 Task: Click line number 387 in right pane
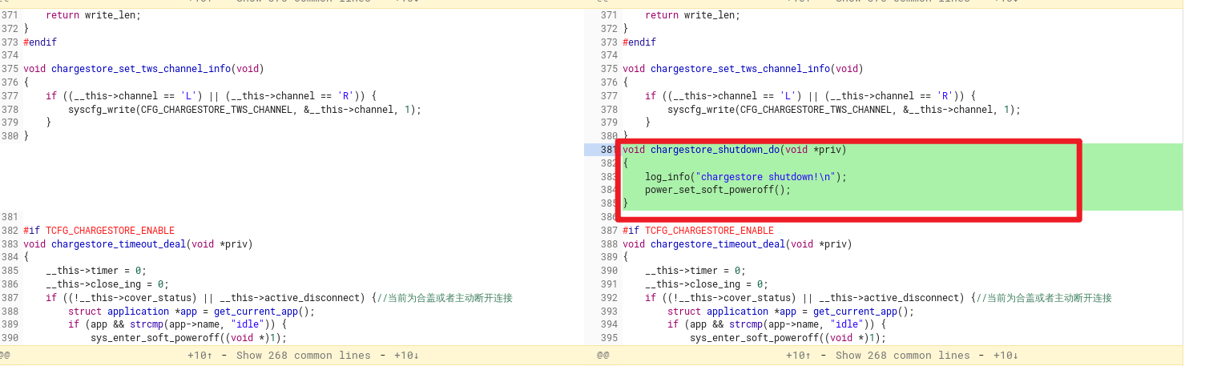(608, 231)
